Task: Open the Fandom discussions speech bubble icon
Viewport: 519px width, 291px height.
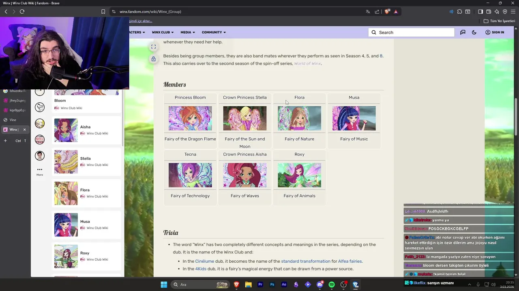Action: 463,32
